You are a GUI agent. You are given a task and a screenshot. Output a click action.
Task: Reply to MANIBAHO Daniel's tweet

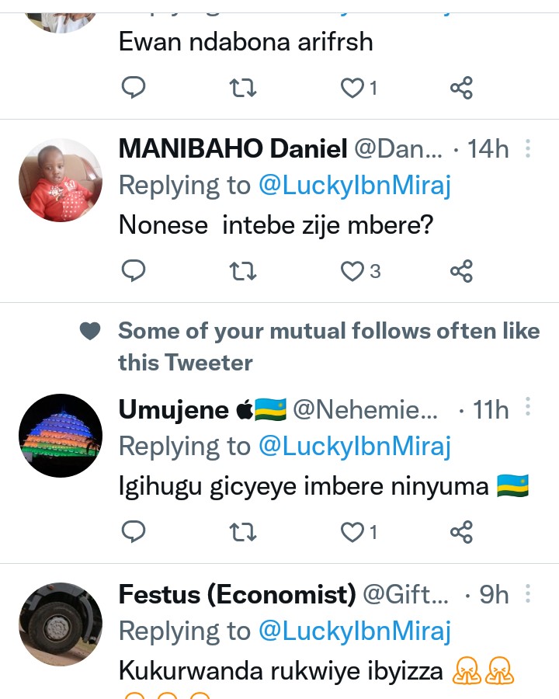tap(134, 271)
